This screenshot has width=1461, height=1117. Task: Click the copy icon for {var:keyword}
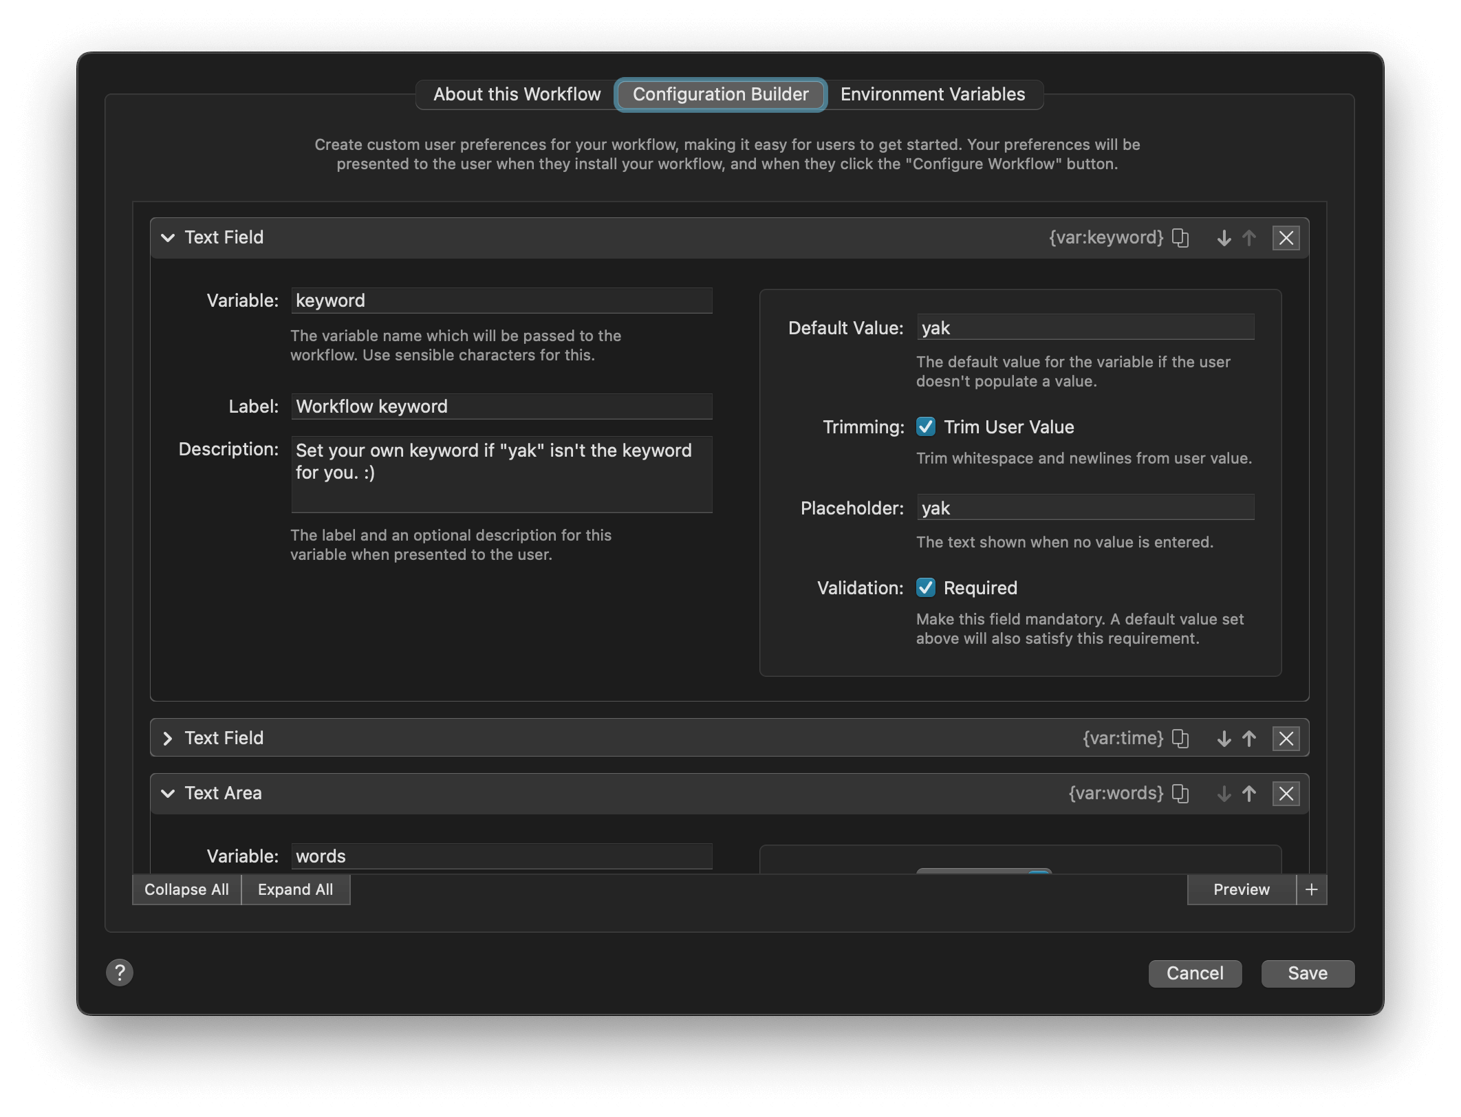pos(1180,237)
